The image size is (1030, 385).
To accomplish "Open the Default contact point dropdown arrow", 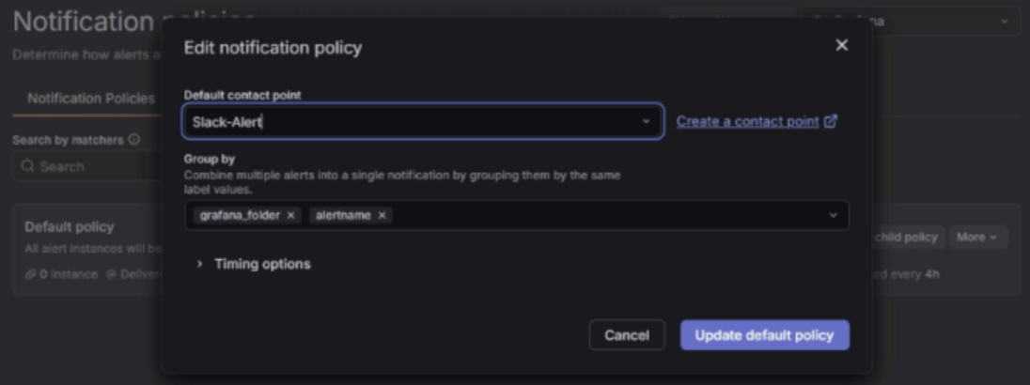I will point(646,122).
